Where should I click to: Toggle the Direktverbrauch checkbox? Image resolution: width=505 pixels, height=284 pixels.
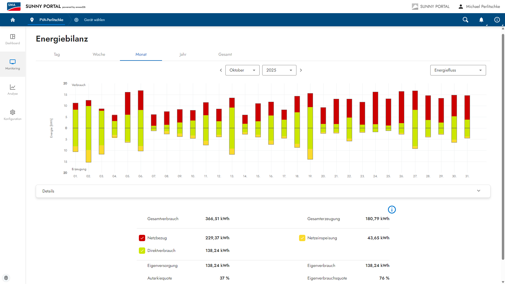[142, 251]
